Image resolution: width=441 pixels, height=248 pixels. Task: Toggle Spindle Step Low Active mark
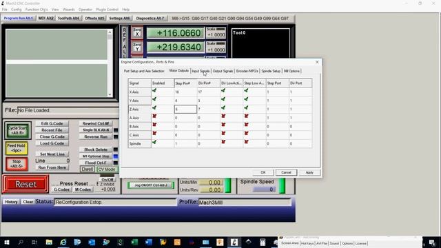246,142
